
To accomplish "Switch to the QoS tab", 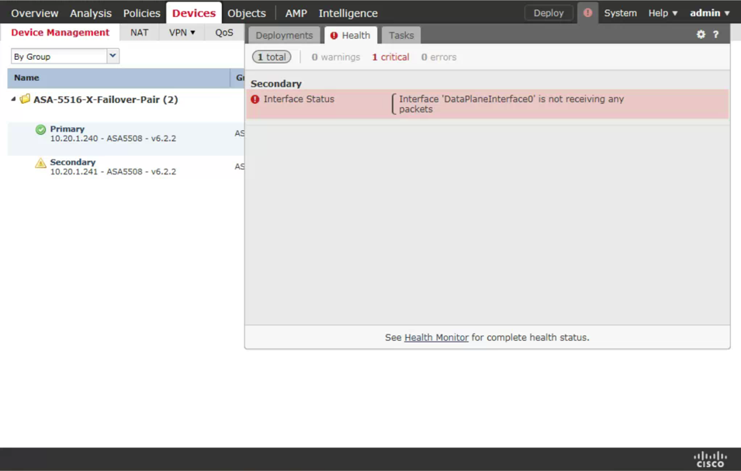I will click(x=224, y=33).
